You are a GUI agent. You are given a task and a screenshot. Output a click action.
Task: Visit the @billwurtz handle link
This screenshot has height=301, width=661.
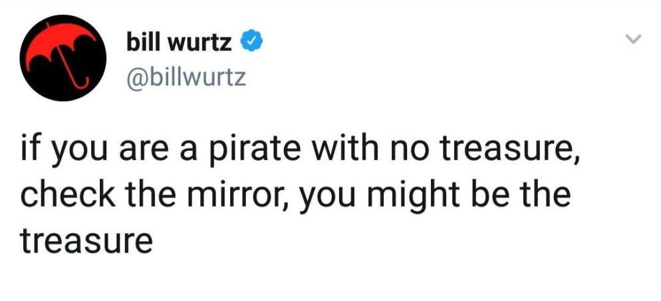(186, 78)
